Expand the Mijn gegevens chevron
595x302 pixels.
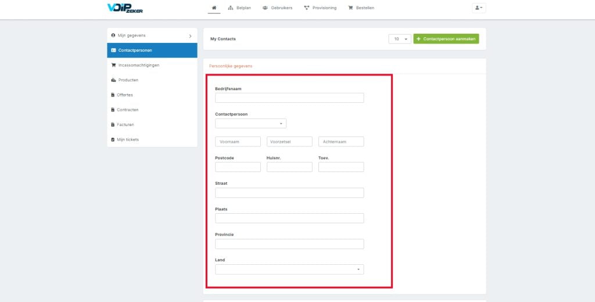[190, 36]
